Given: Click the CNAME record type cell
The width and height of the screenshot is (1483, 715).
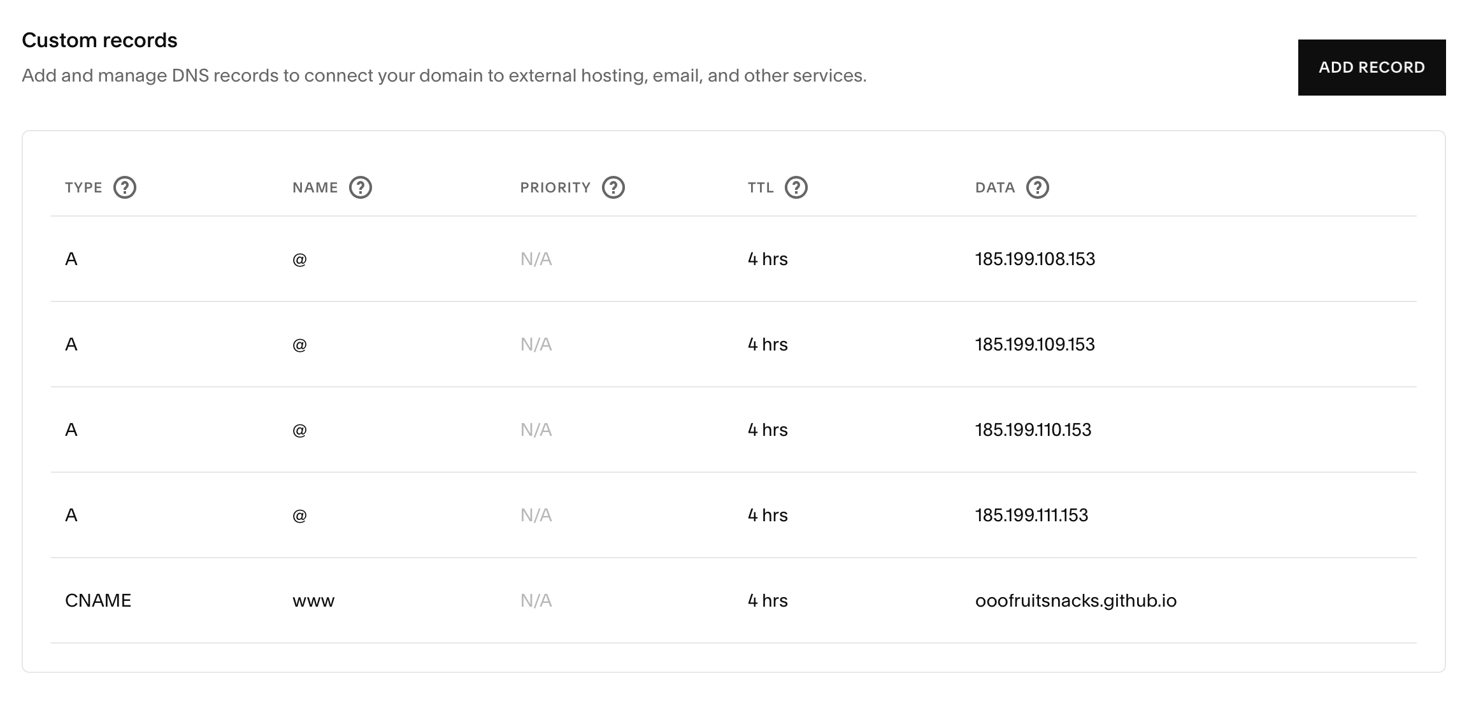Looking at the screenshot, I should [98, 600].
